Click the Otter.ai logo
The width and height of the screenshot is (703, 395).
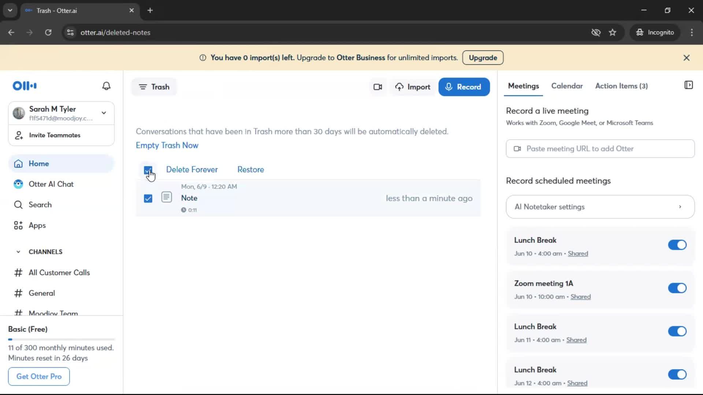pyautogui.click(x=25, y=86)
